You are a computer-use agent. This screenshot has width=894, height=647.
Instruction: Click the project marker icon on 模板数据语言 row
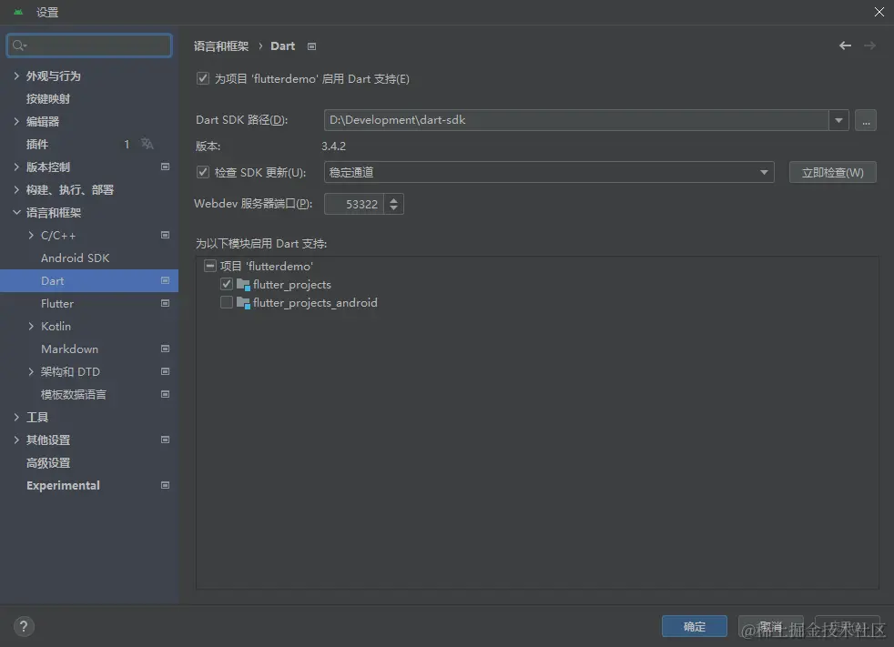click(x=165, y=394)
